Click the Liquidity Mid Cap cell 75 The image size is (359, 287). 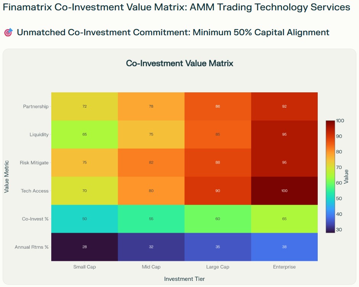coord(151,134)
